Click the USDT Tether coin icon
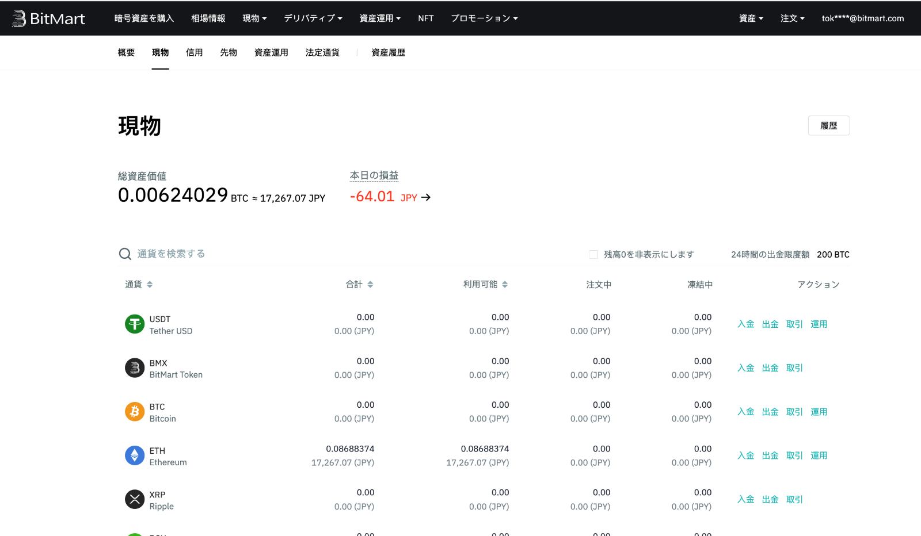The image size is (921, 536). [x=134, y=324]
